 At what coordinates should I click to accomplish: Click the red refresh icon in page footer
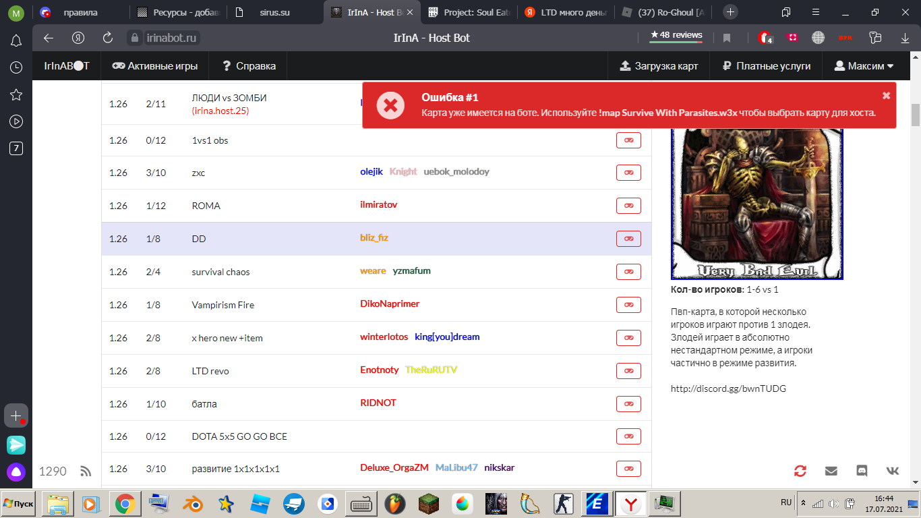coord(800,471)
